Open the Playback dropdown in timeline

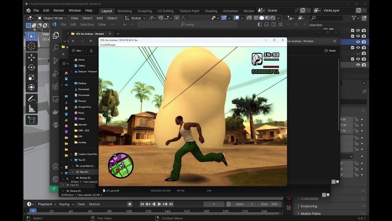tap(47, 204)
